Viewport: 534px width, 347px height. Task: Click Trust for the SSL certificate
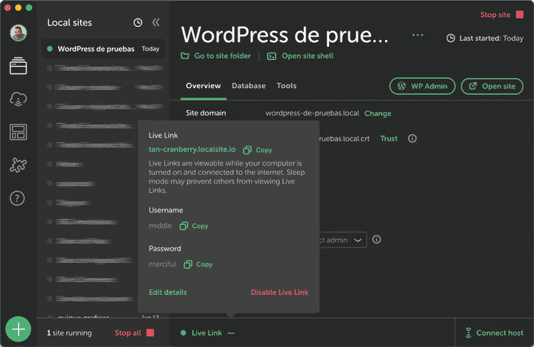pyautogui.click(x=389, y=138)
